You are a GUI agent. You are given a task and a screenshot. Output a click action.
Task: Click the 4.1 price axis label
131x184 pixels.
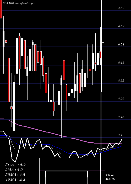click(x=120, y=135)
